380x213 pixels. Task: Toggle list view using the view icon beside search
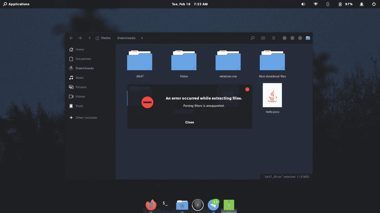pos(263,38)
